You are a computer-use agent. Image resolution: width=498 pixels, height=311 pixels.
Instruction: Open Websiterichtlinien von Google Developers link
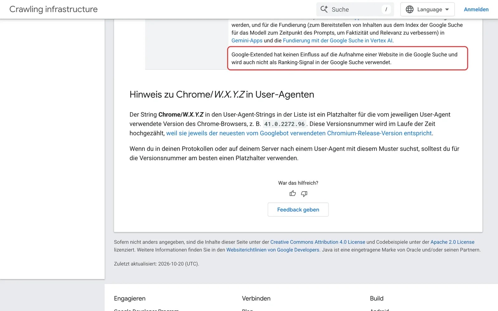pos(273,250)
